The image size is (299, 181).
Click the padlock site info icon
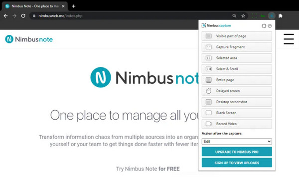click(34, 16)
